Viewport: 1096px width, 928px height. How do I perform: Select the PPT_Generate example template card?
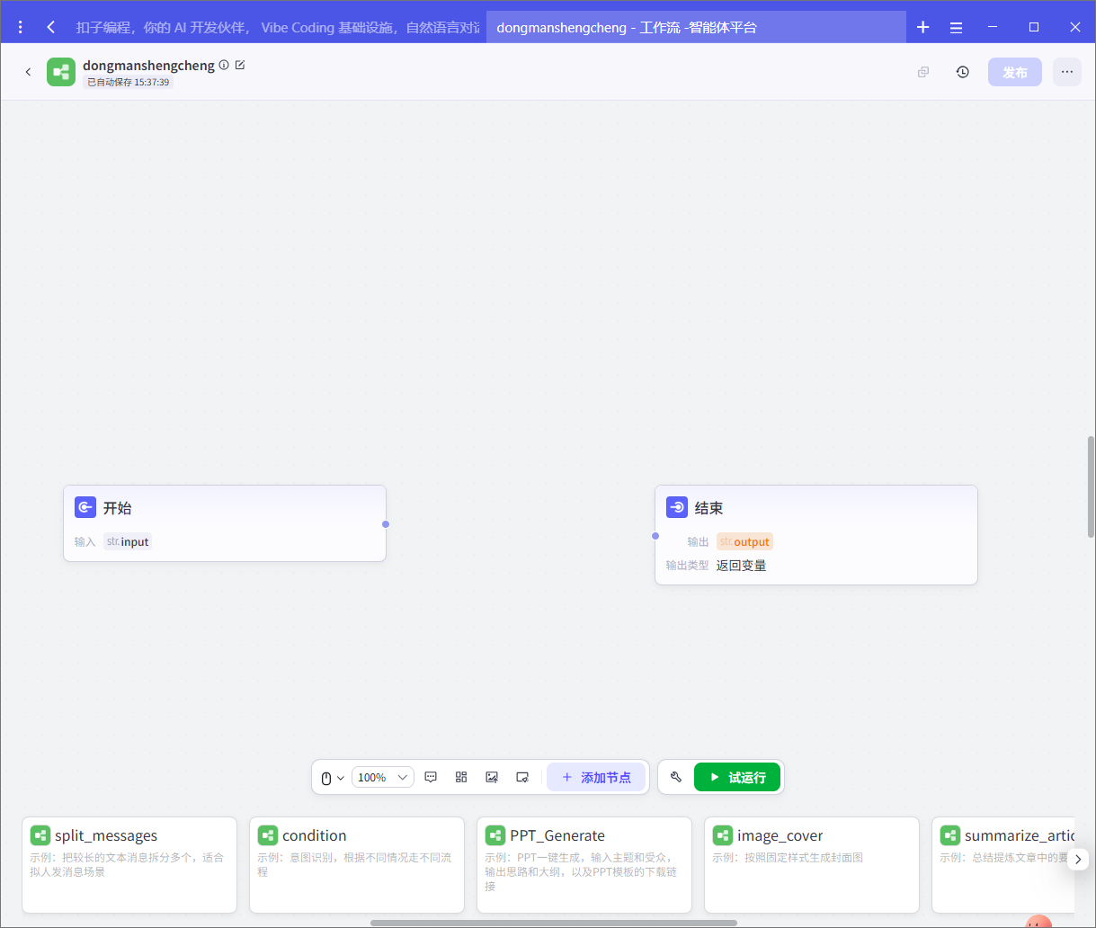[x=584, y=863]
